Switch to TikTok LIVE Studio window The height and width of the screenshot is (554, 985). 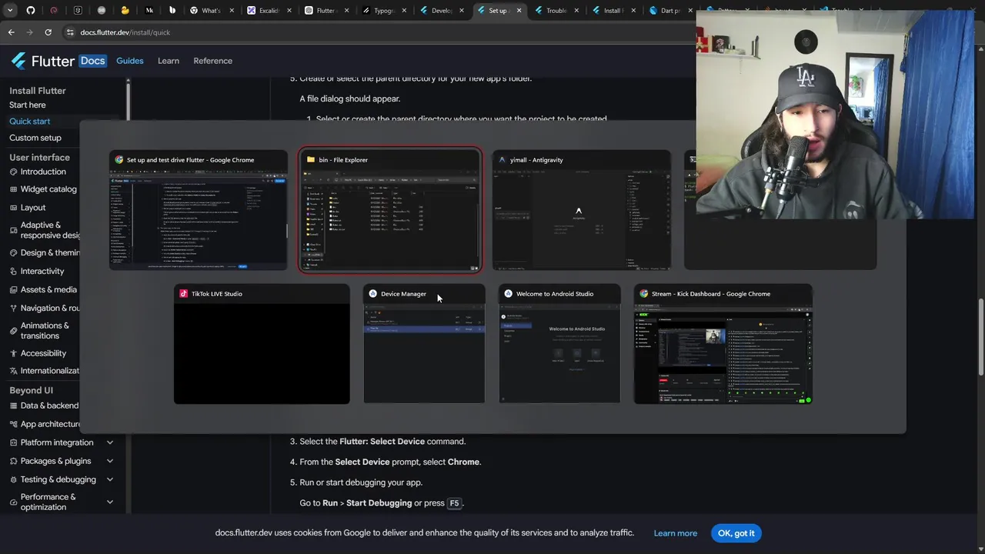262,344
